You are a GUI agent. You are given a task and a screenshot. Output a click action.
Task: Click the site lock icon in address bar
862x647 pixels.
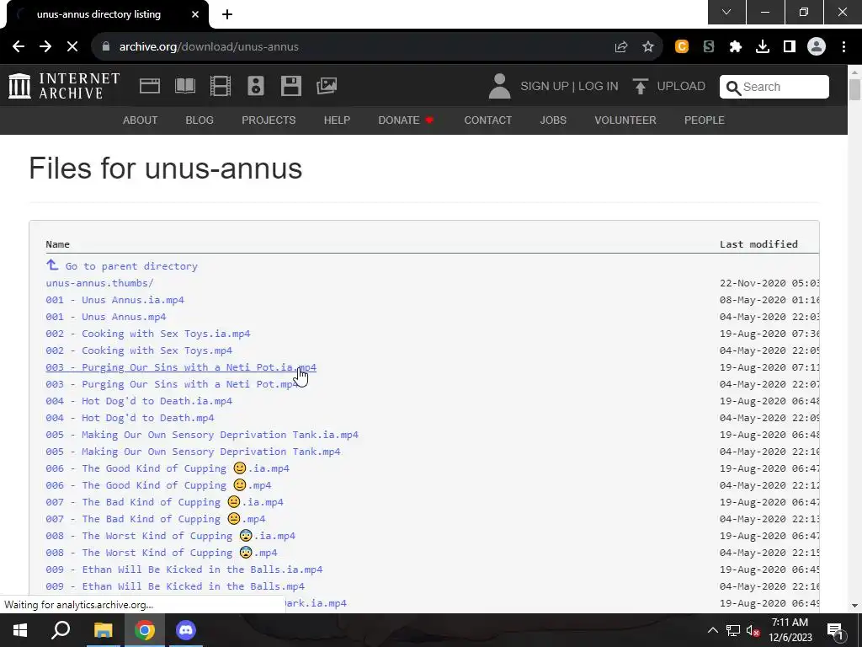(106, 47)
